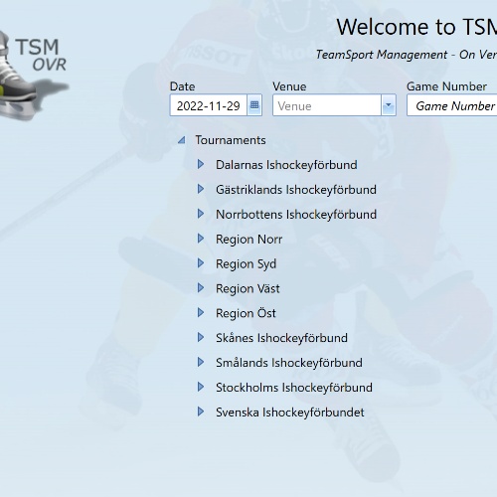Expand Norrbottens Ishockeyförbund node arrow
Viewport: 497px width, 497px height.
tap(201, 214)
